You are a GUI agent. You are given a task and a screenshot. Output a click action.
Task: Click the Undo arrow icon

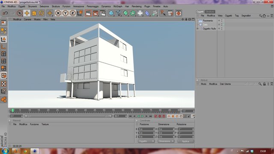click(5, 13)
